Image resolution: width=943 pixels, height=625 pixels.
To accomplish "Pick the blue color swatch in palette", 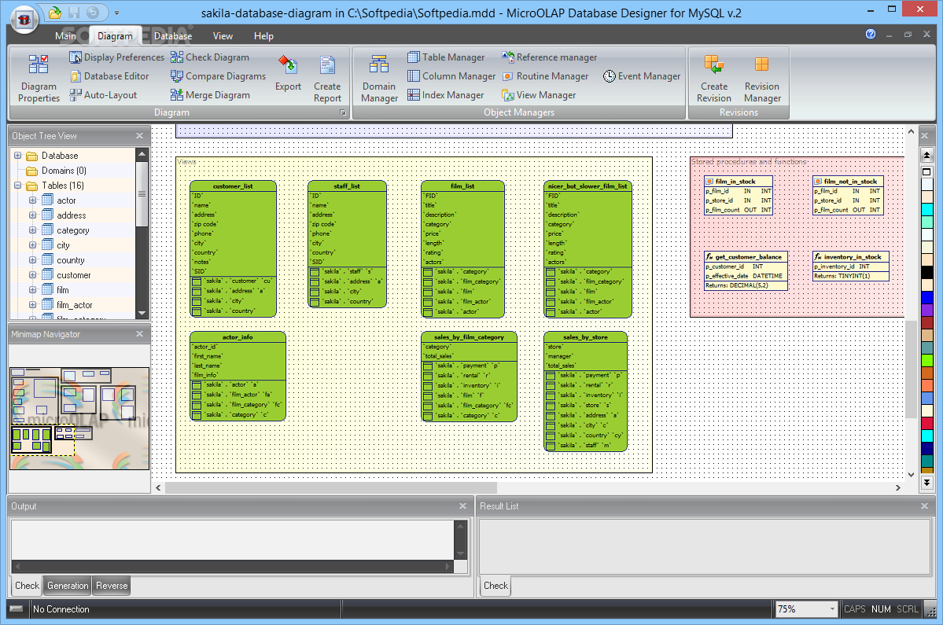I will (x=926, y=297).
